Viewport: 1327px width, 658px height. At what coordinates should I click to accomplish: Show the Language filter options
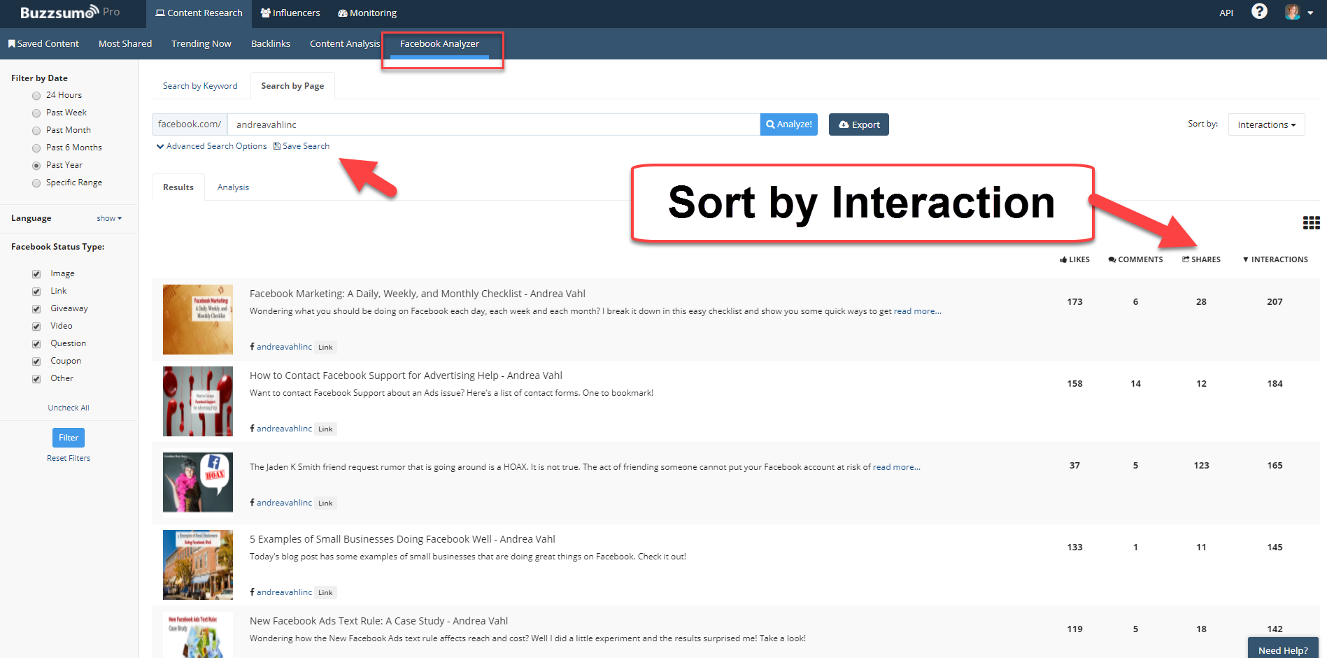click(x=109, y=218)
